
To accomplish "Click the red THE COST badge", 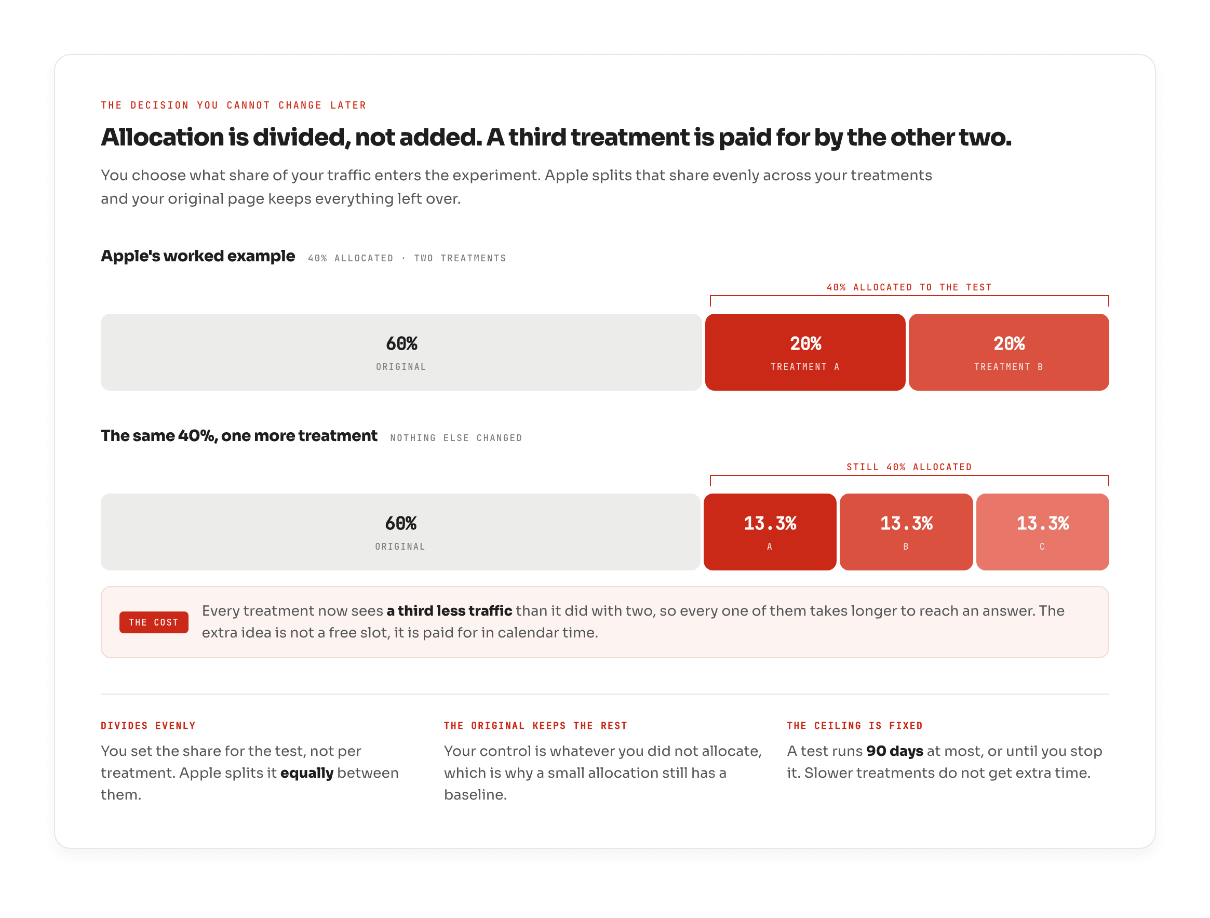I will [154, 622].
